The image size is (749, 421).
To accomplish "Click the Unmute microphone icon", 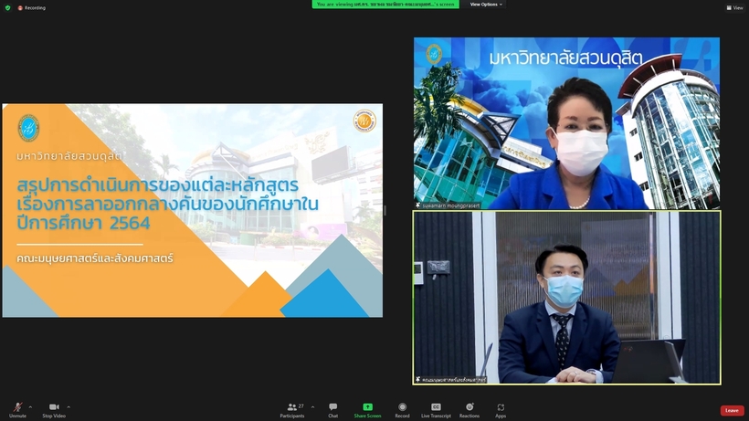I will coord(17,409).
